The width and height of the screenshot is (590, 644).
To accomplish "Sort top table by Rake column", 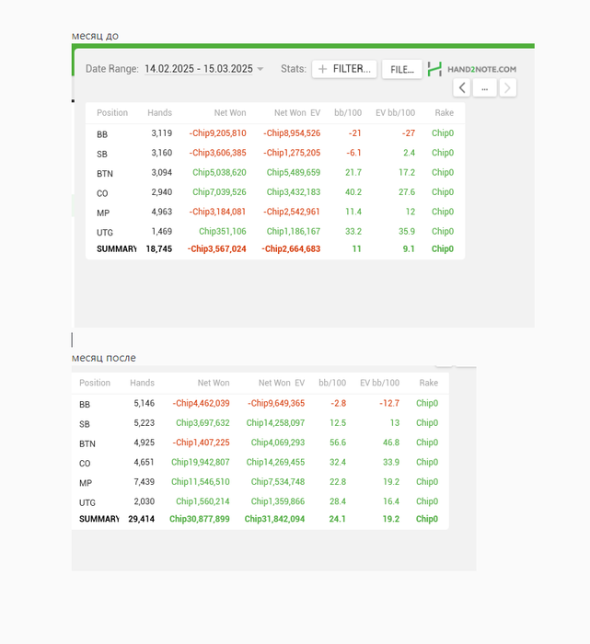I will point(444,113).
